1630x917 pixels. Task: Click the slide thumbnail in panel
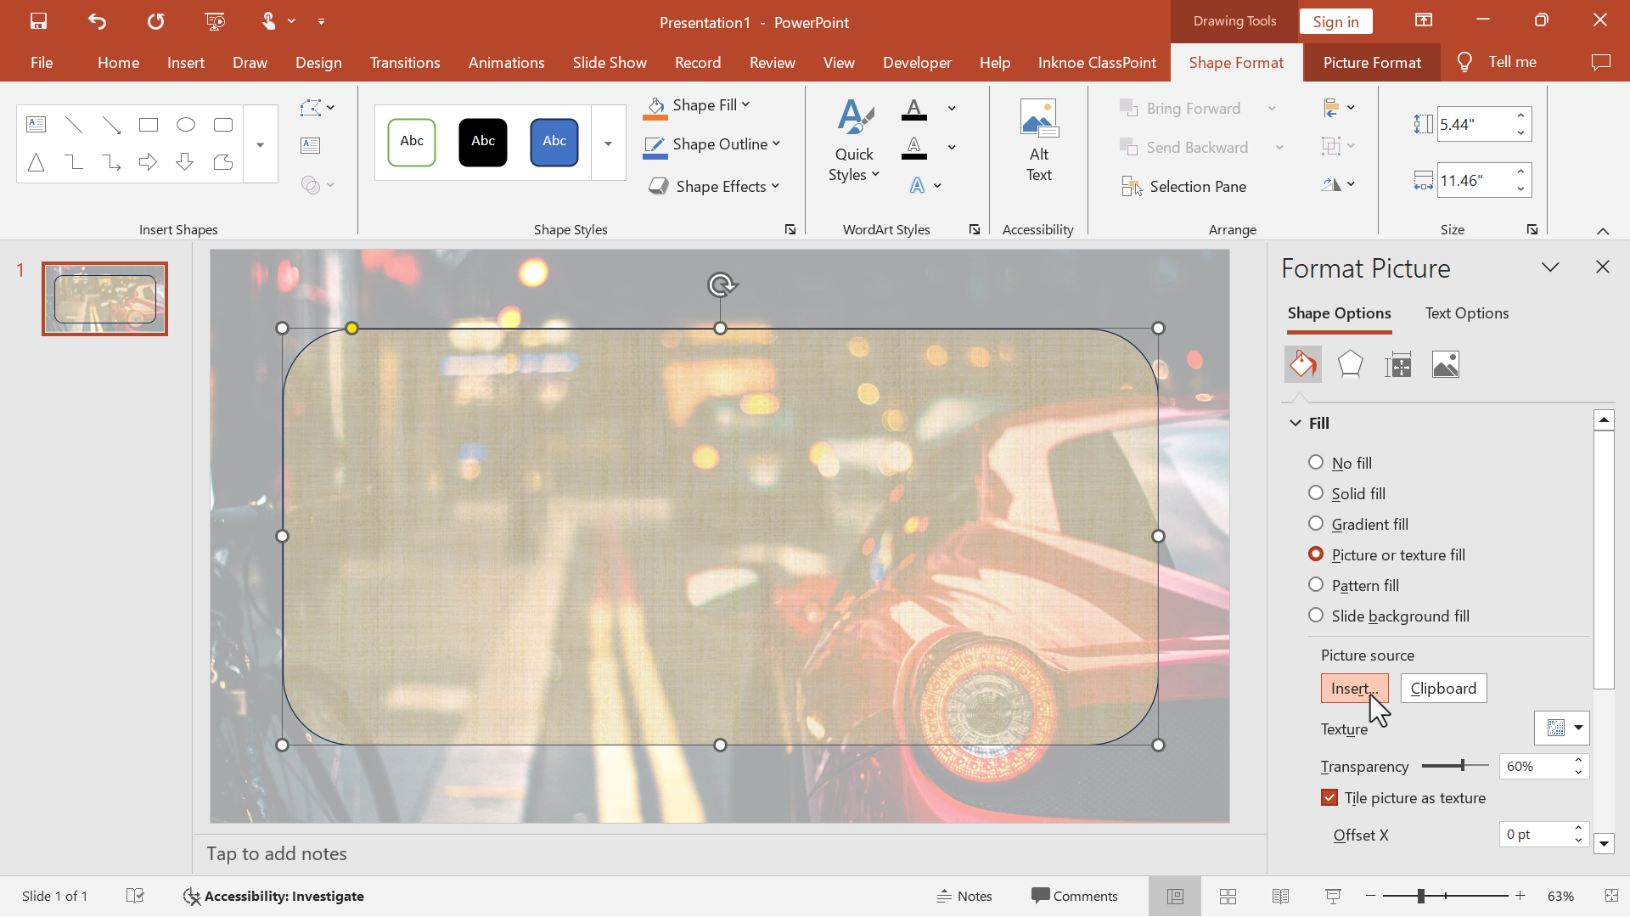tap(104, 295)
